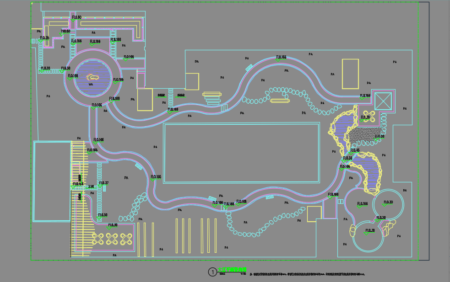Pick the sculpture in circular fountain
Image resolution: width=450 pixels, height=282 pixels.
coord(92,77)
